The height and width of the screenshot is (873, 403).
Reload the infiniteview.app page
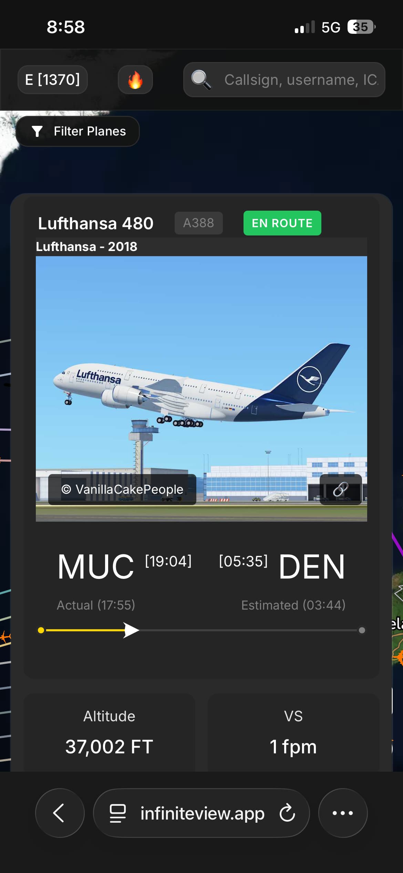tap(287, 813)
